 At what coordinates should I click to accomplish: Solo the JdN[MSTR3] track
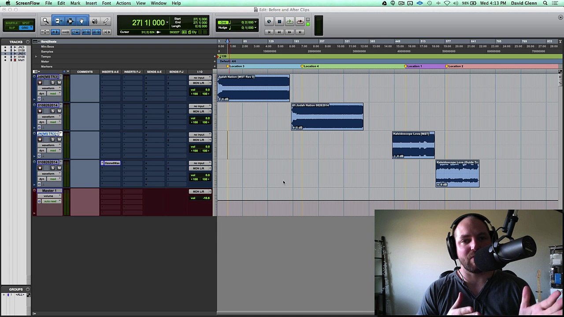pyautogui.click(x=52, y=83)
